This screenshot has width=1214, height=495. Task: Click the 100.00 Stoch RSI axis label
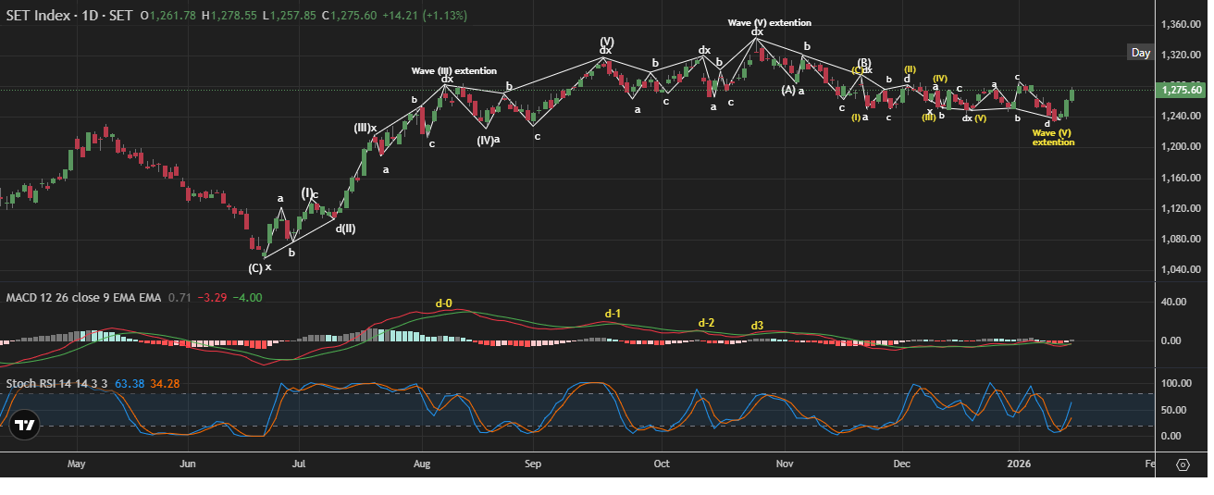1176,383
